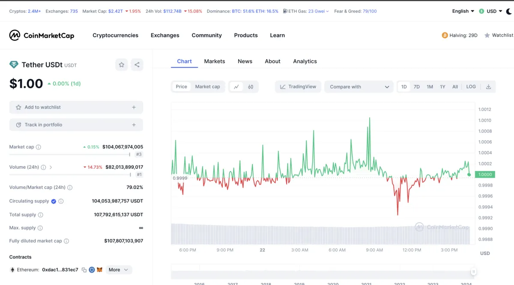Click the 0xdac1...831ec7 contract address

click(x=60, y=270)
